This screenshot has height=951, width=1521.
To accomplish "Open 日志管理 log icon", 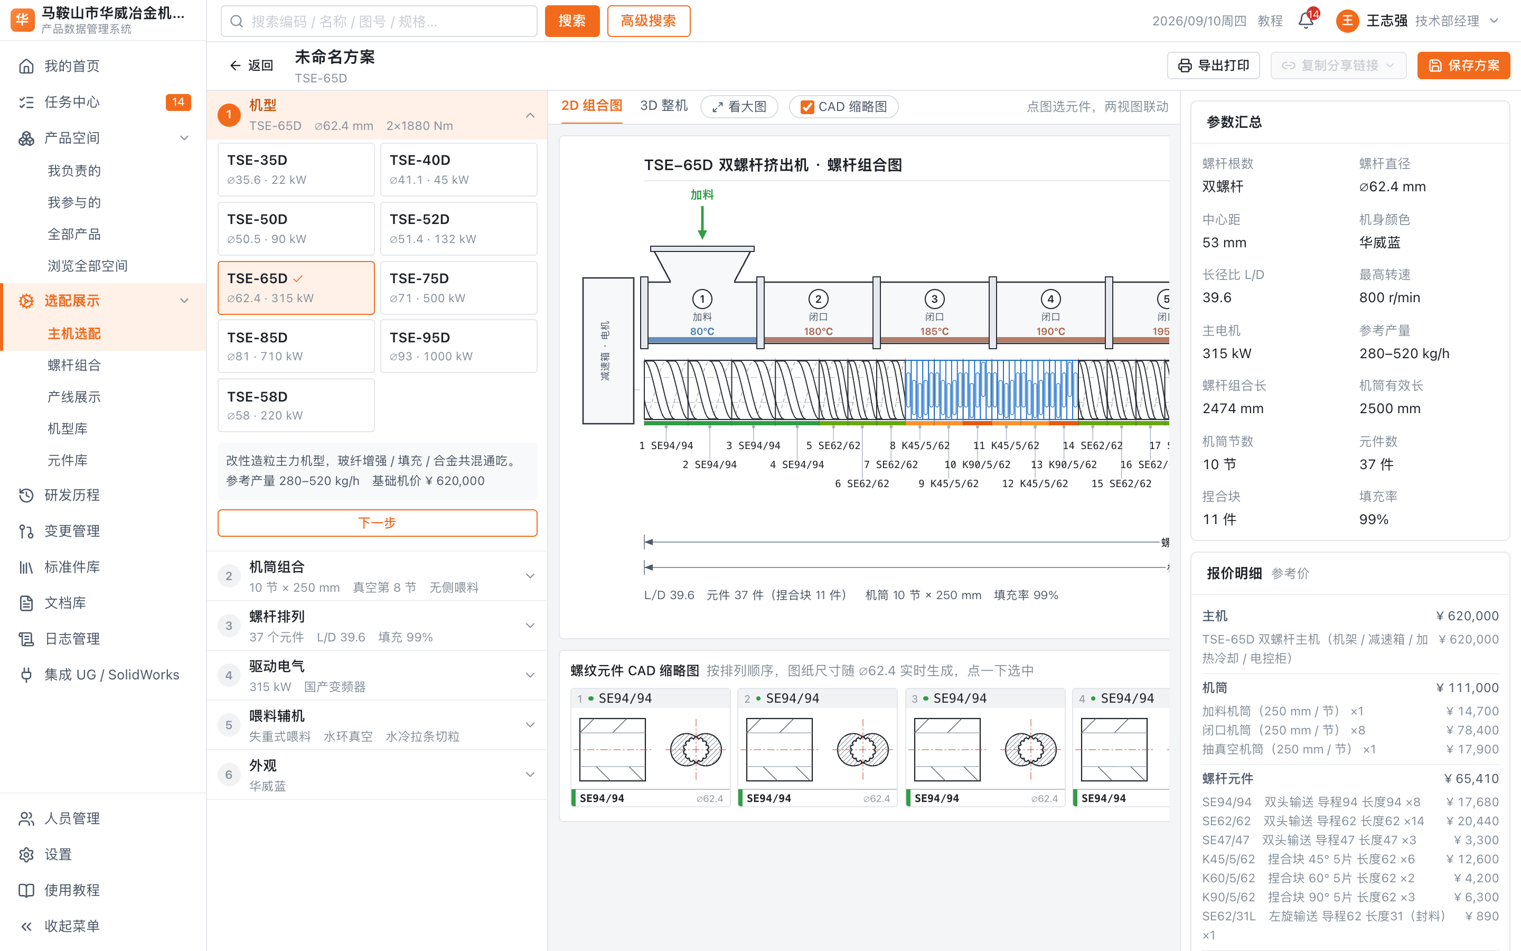I will pyautogui.click(x=26, y=638).
